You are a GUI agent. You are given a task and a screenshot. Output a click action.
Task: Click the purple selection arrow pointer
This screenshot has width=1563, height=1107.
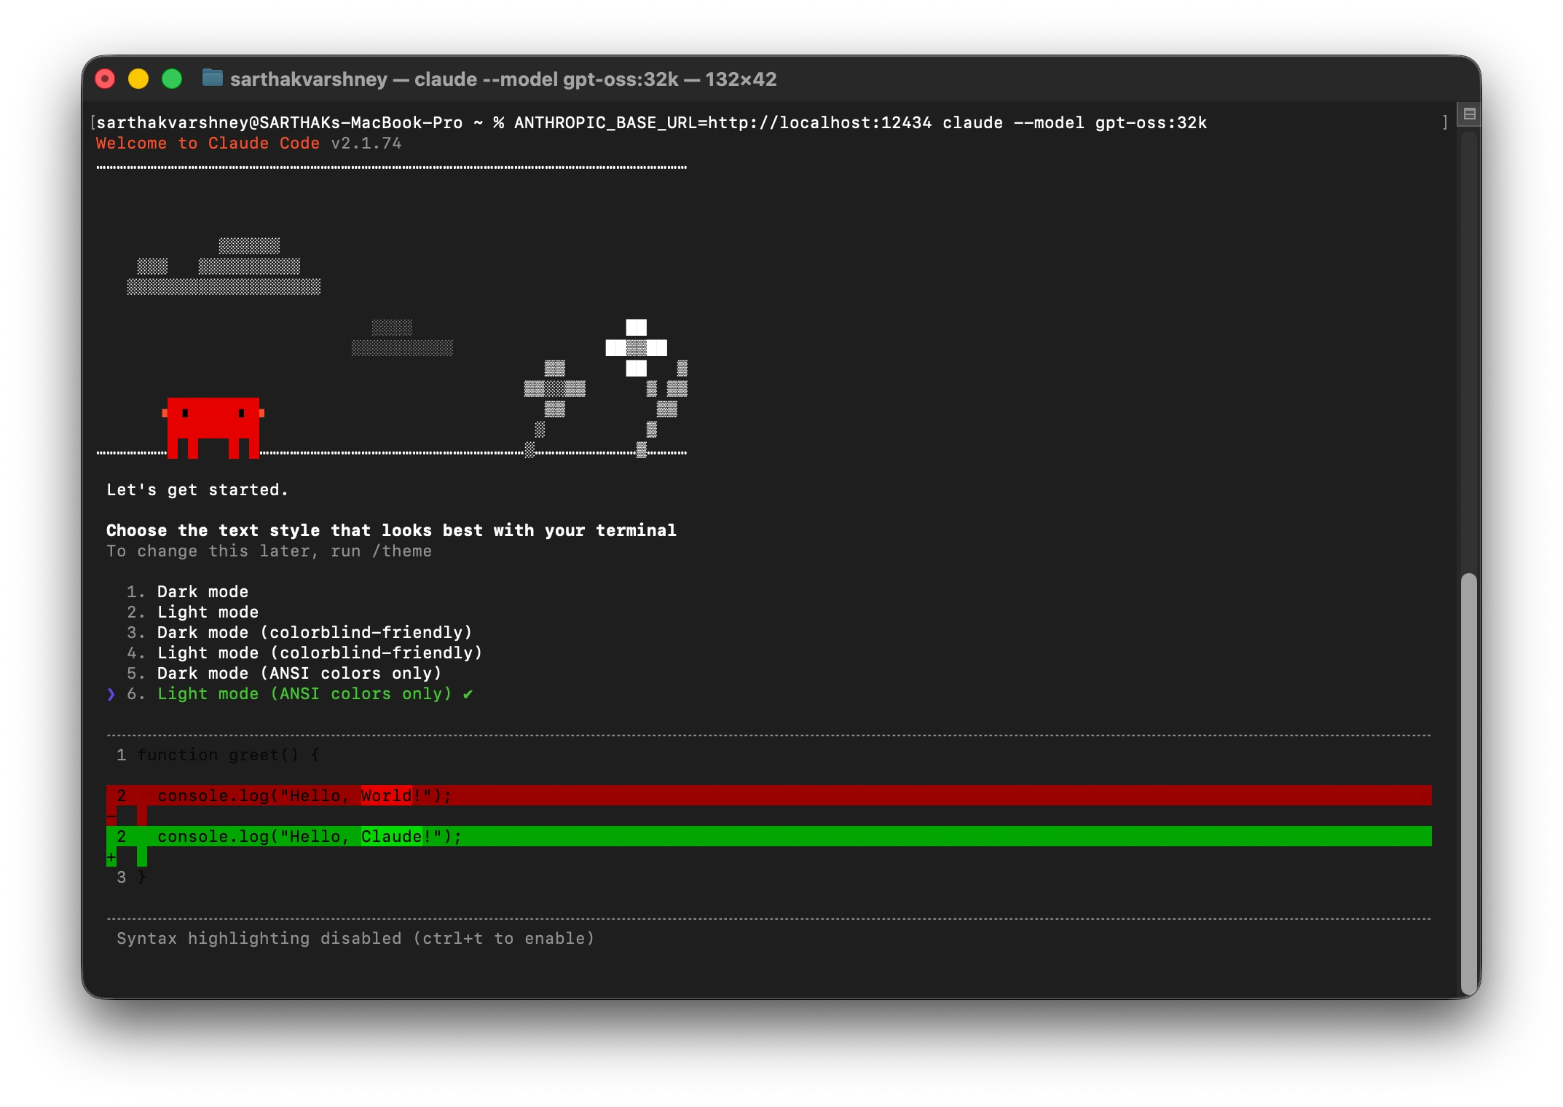(x=111, y=694)
